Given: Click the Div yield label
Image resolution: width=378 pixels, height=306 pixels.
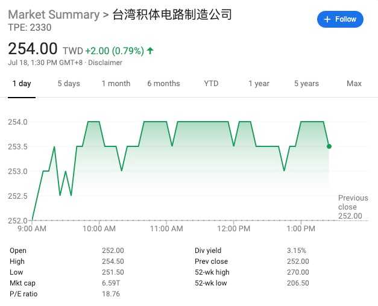Looking at the screenshot, I should pyautogui.click(x=208, y=251).
